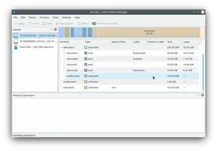Click the /run mount point cell
Image resolution: width=217 pixels, height=151 pixels.
114,88
